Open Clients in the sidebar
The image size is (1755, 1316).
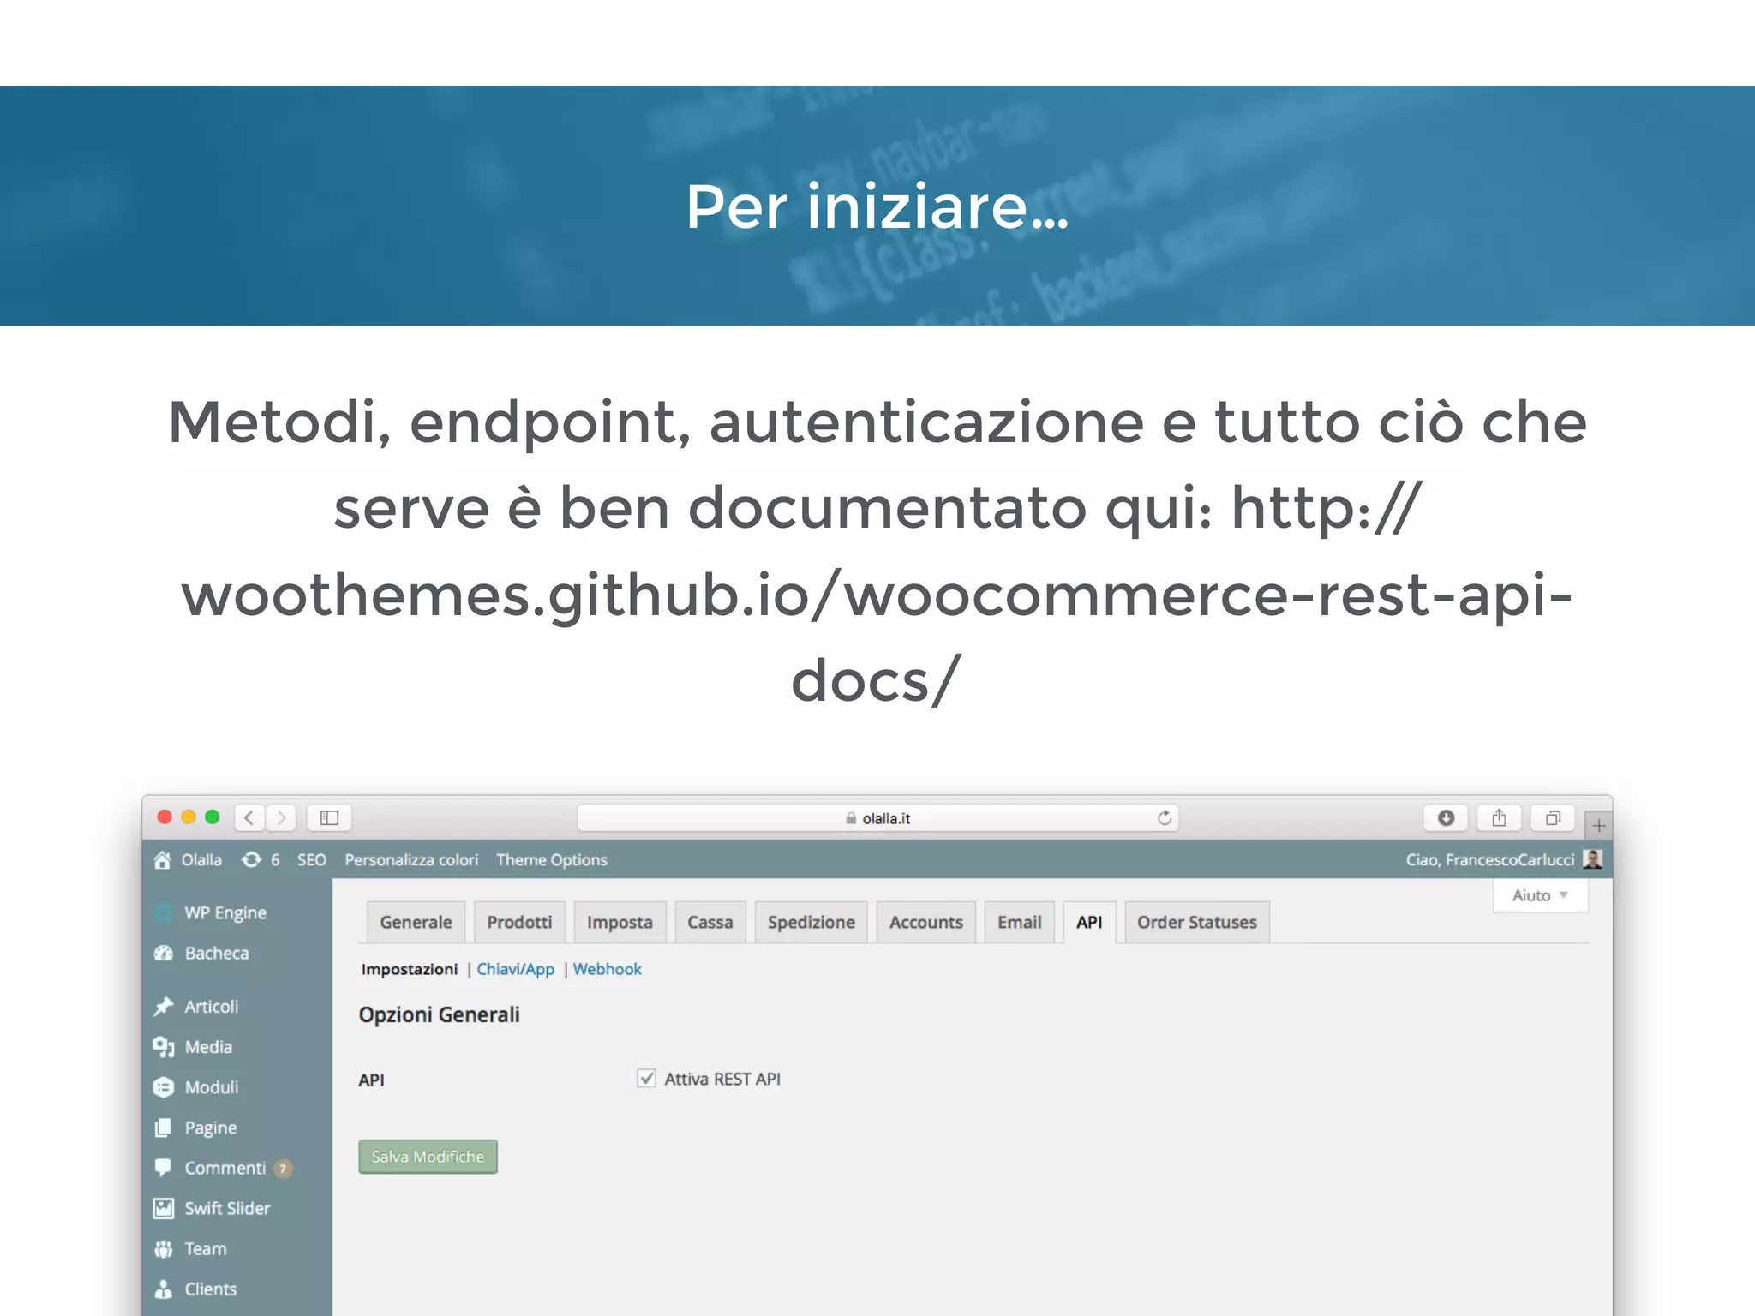pos(210,1289)
